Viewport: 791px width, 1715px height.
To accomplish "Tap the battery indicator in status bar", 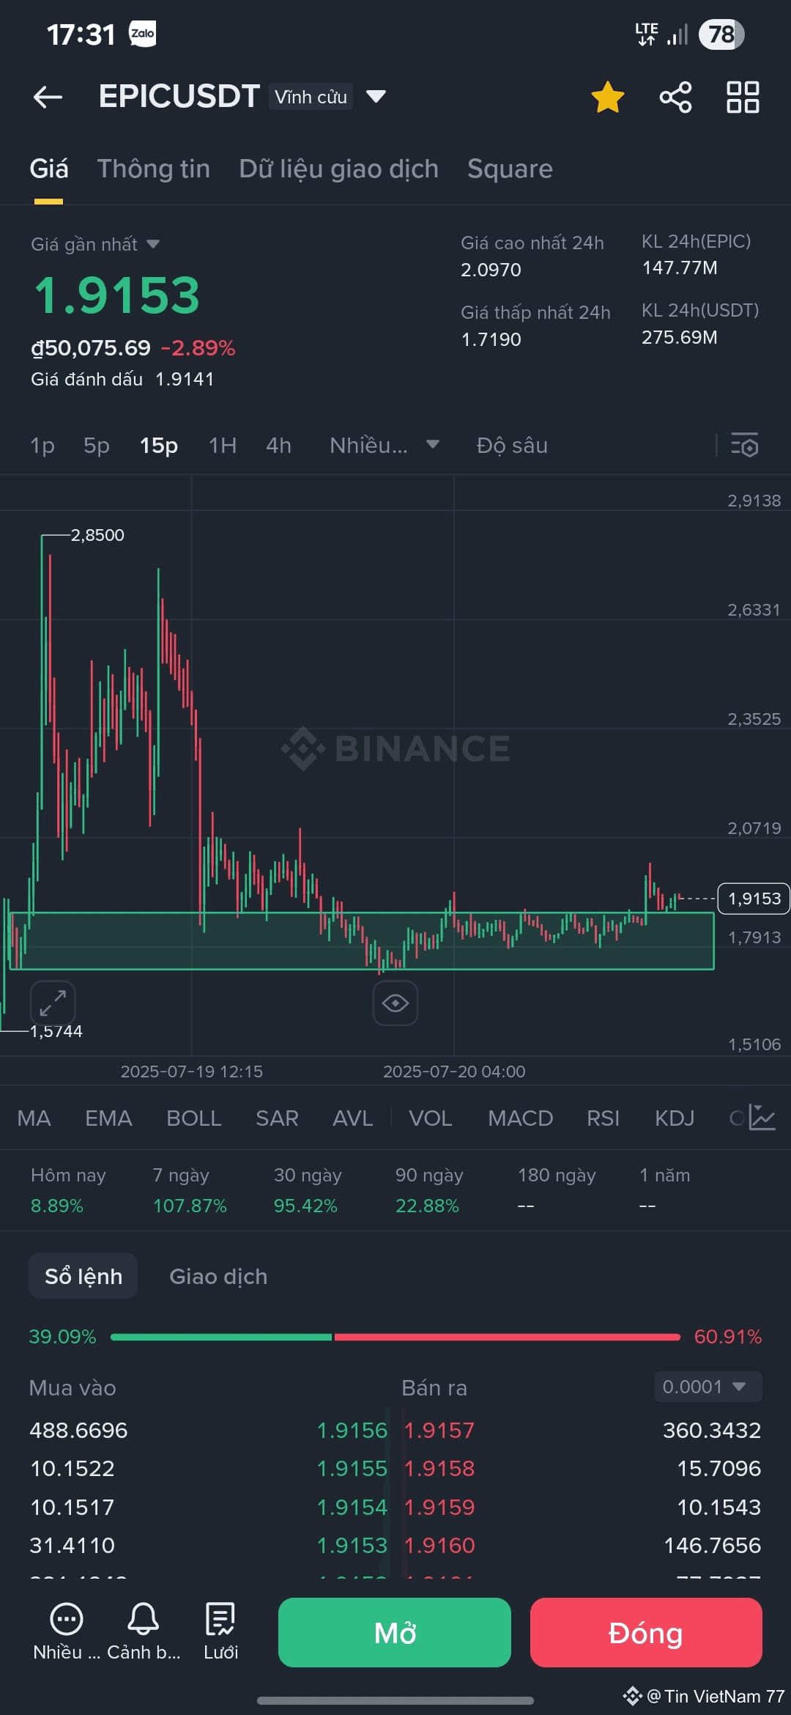I will (721, 34).
